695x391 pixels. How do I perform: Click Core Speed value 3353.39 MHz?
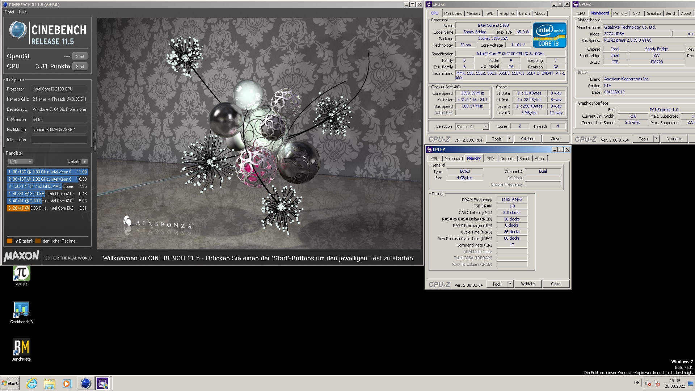472,93
